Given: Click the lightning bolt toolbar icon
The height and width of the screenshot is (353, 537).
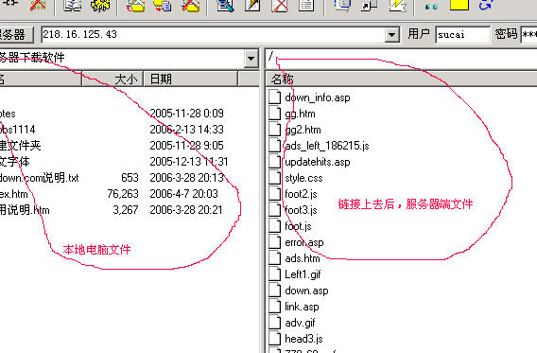Looking at the screenshot, I should point(397,5).
